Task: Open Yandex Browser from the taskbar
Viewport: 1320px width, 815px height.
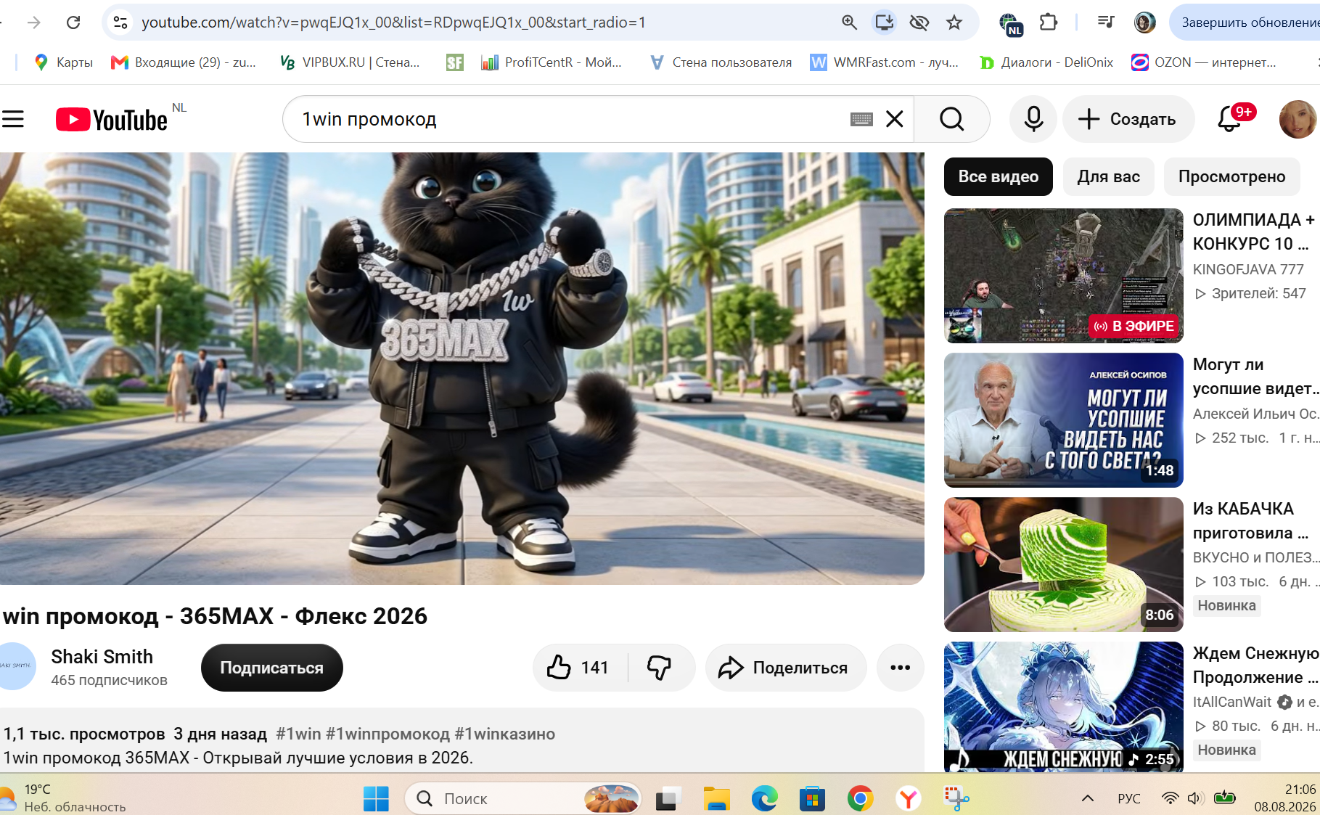Action: tap(909, 799)
